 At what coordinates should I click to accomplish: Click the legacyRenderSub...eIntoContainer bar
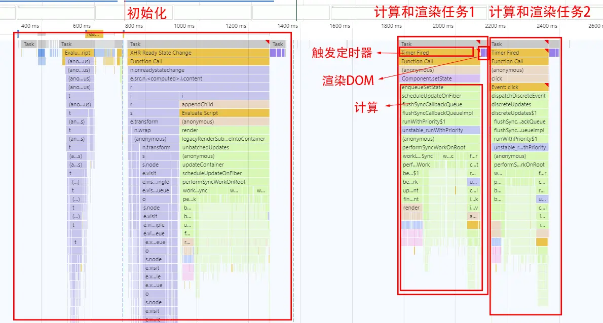224,139
